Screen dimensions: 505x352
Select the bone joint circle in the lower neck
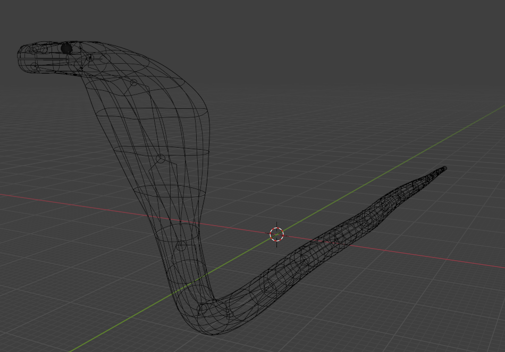[181, 246]
